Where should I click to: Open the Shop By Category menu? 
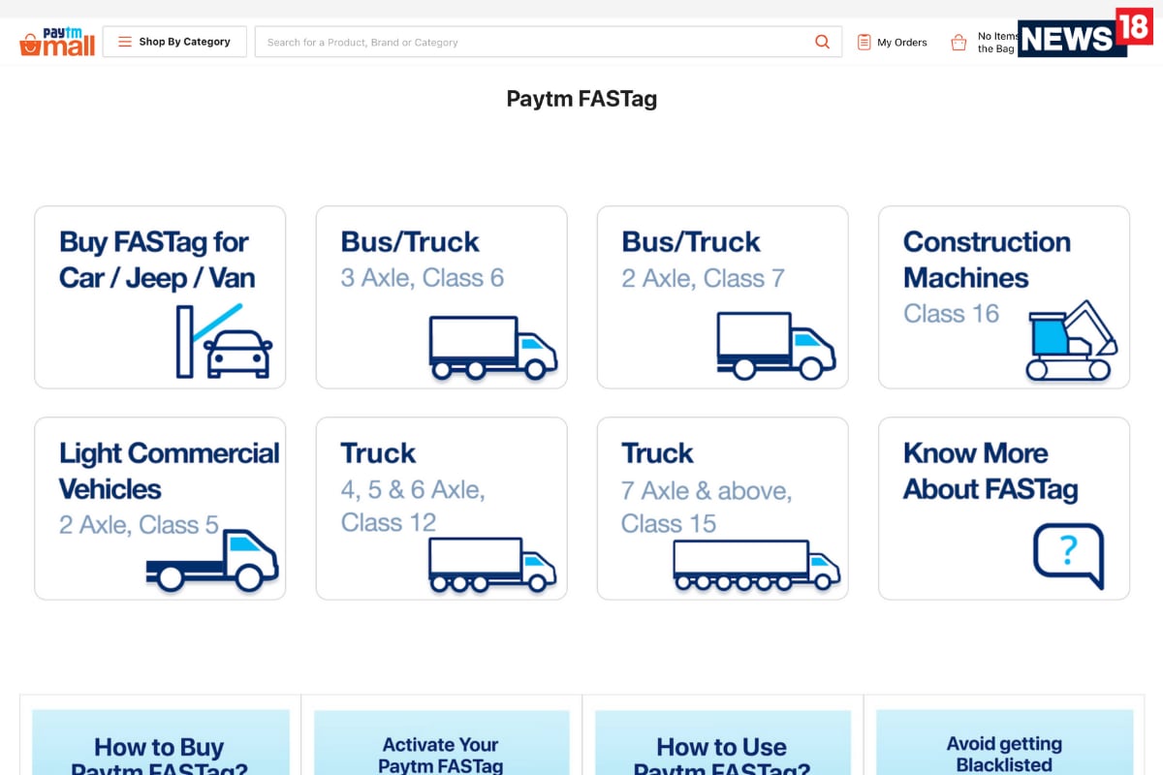tap(174, 42)
